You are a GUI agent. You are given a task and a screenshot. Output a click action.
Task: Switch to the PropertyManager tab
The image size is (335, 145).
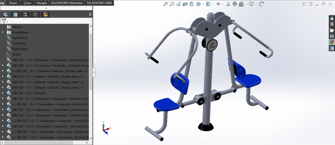[15, 15]
